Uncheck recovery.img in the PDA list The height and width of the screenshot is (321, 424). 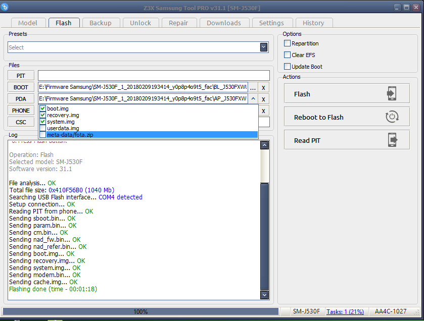(42, 115)
